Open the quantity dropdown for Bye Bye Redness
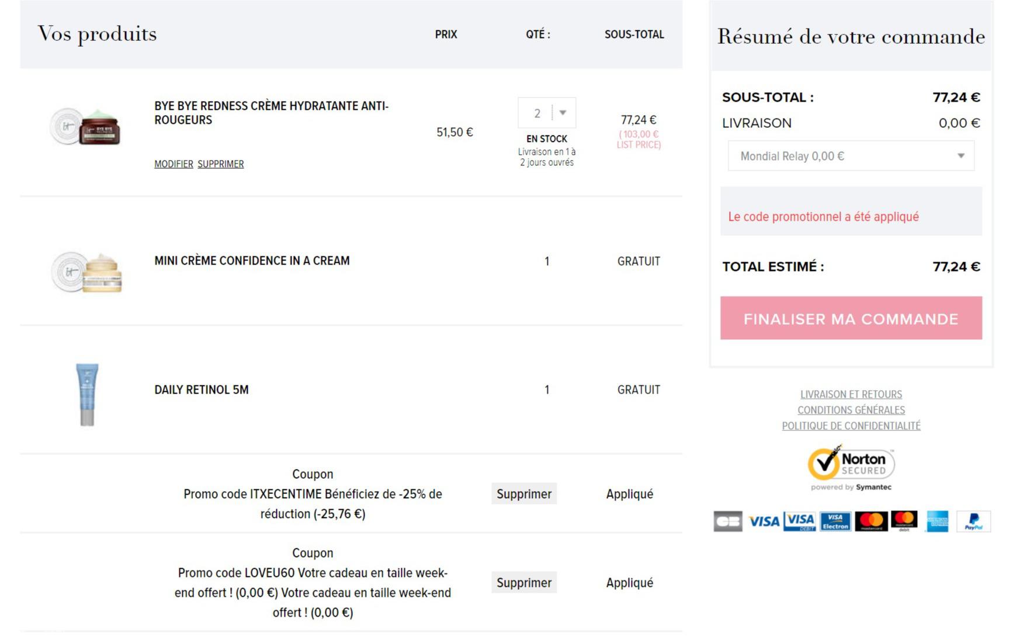 [547, 113]
